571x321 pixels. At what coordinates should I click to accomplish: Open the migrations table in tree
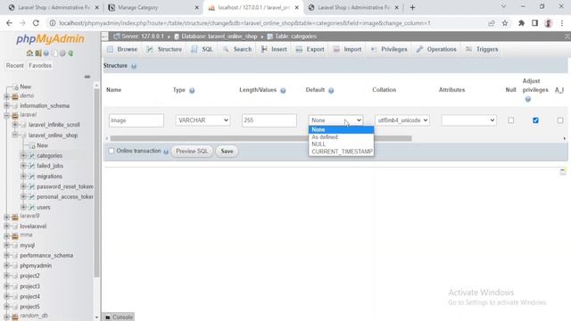coord(49,177)
